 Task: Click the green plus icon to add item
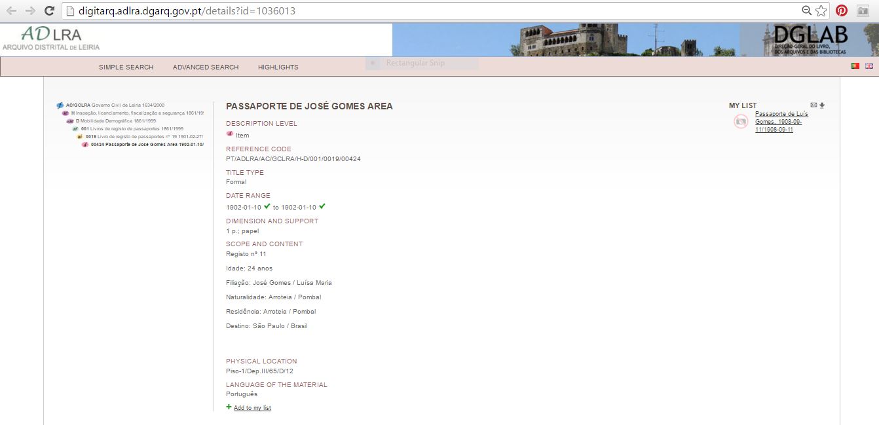point(229,407)
